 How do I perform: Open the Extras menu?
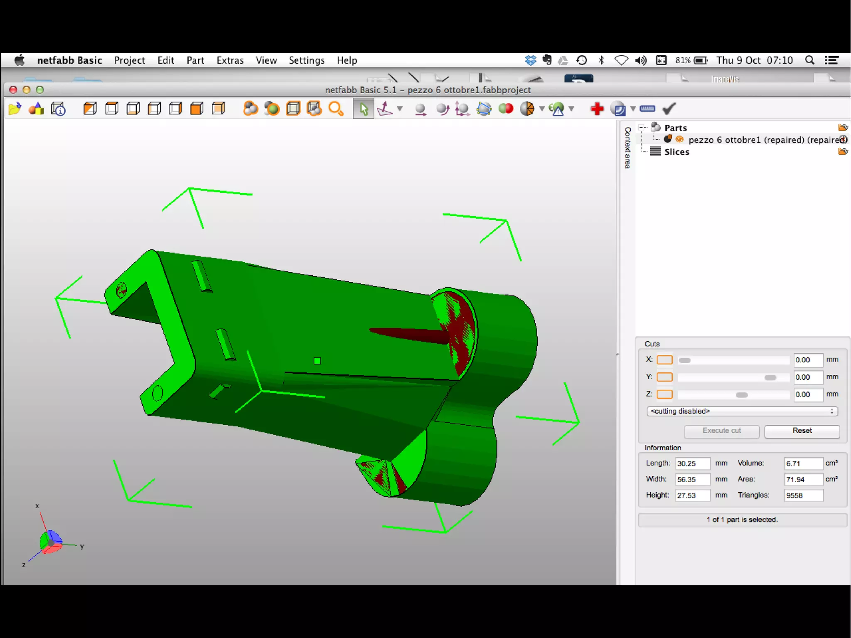230,60
